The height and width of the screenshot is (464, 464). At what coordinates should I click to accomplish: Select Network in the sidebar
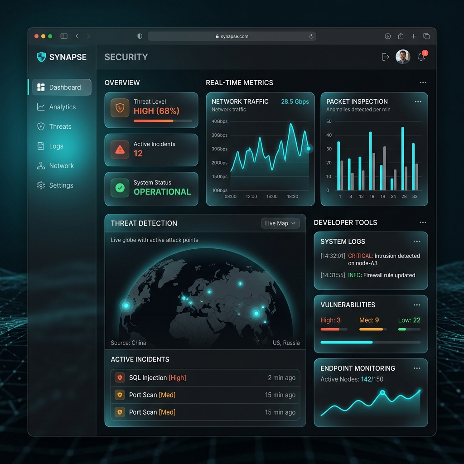tap(55, 166)
